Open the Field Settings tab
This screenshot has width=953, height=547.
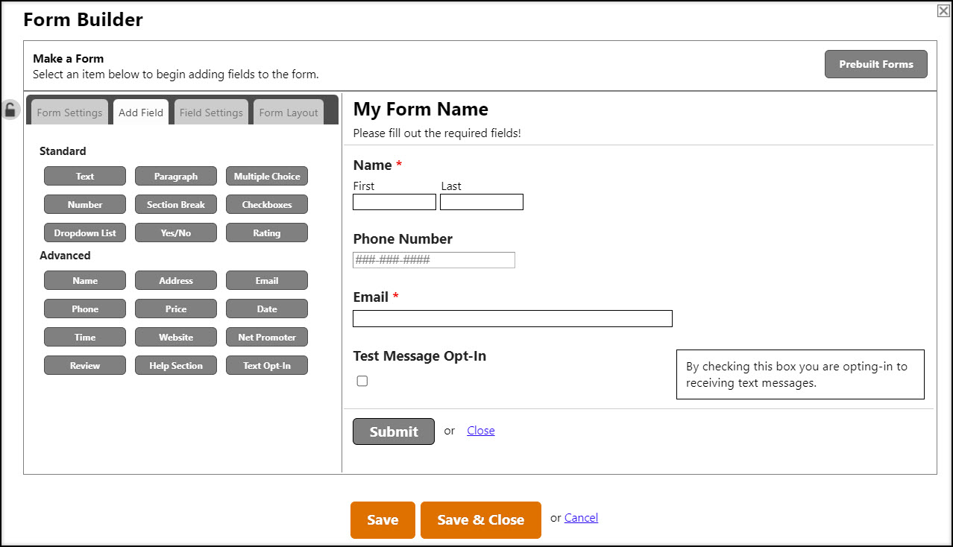click(x=210, y=112)
